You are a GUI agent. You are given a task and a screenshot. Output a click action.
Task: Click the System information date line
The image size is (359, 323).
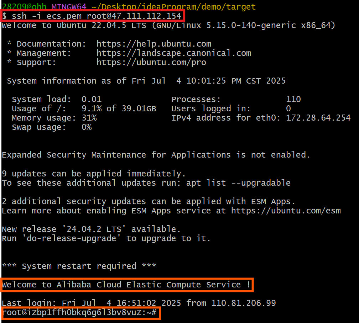[x=146, y=81]
